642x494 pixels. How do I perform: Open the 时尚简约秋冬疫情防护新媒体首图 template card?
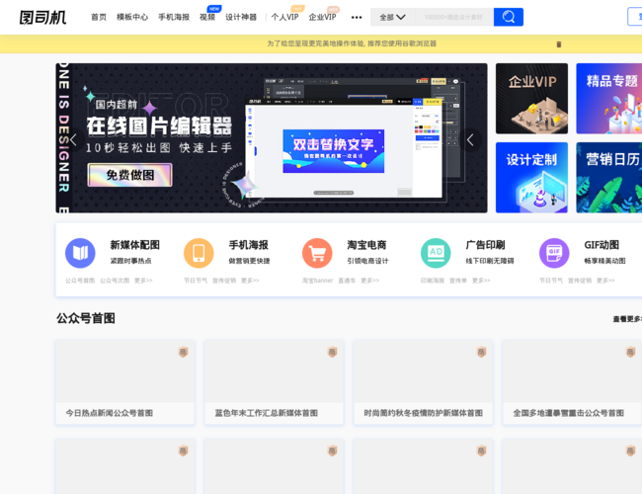pyautogui.click(x=423, y=381)
